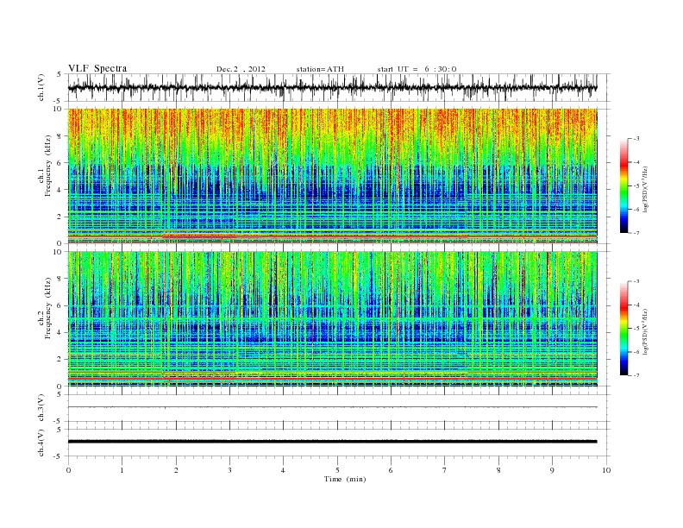Click the "VLF Spectra" plot title
Viewport: 683px width, 528px height.
(97, 68)
